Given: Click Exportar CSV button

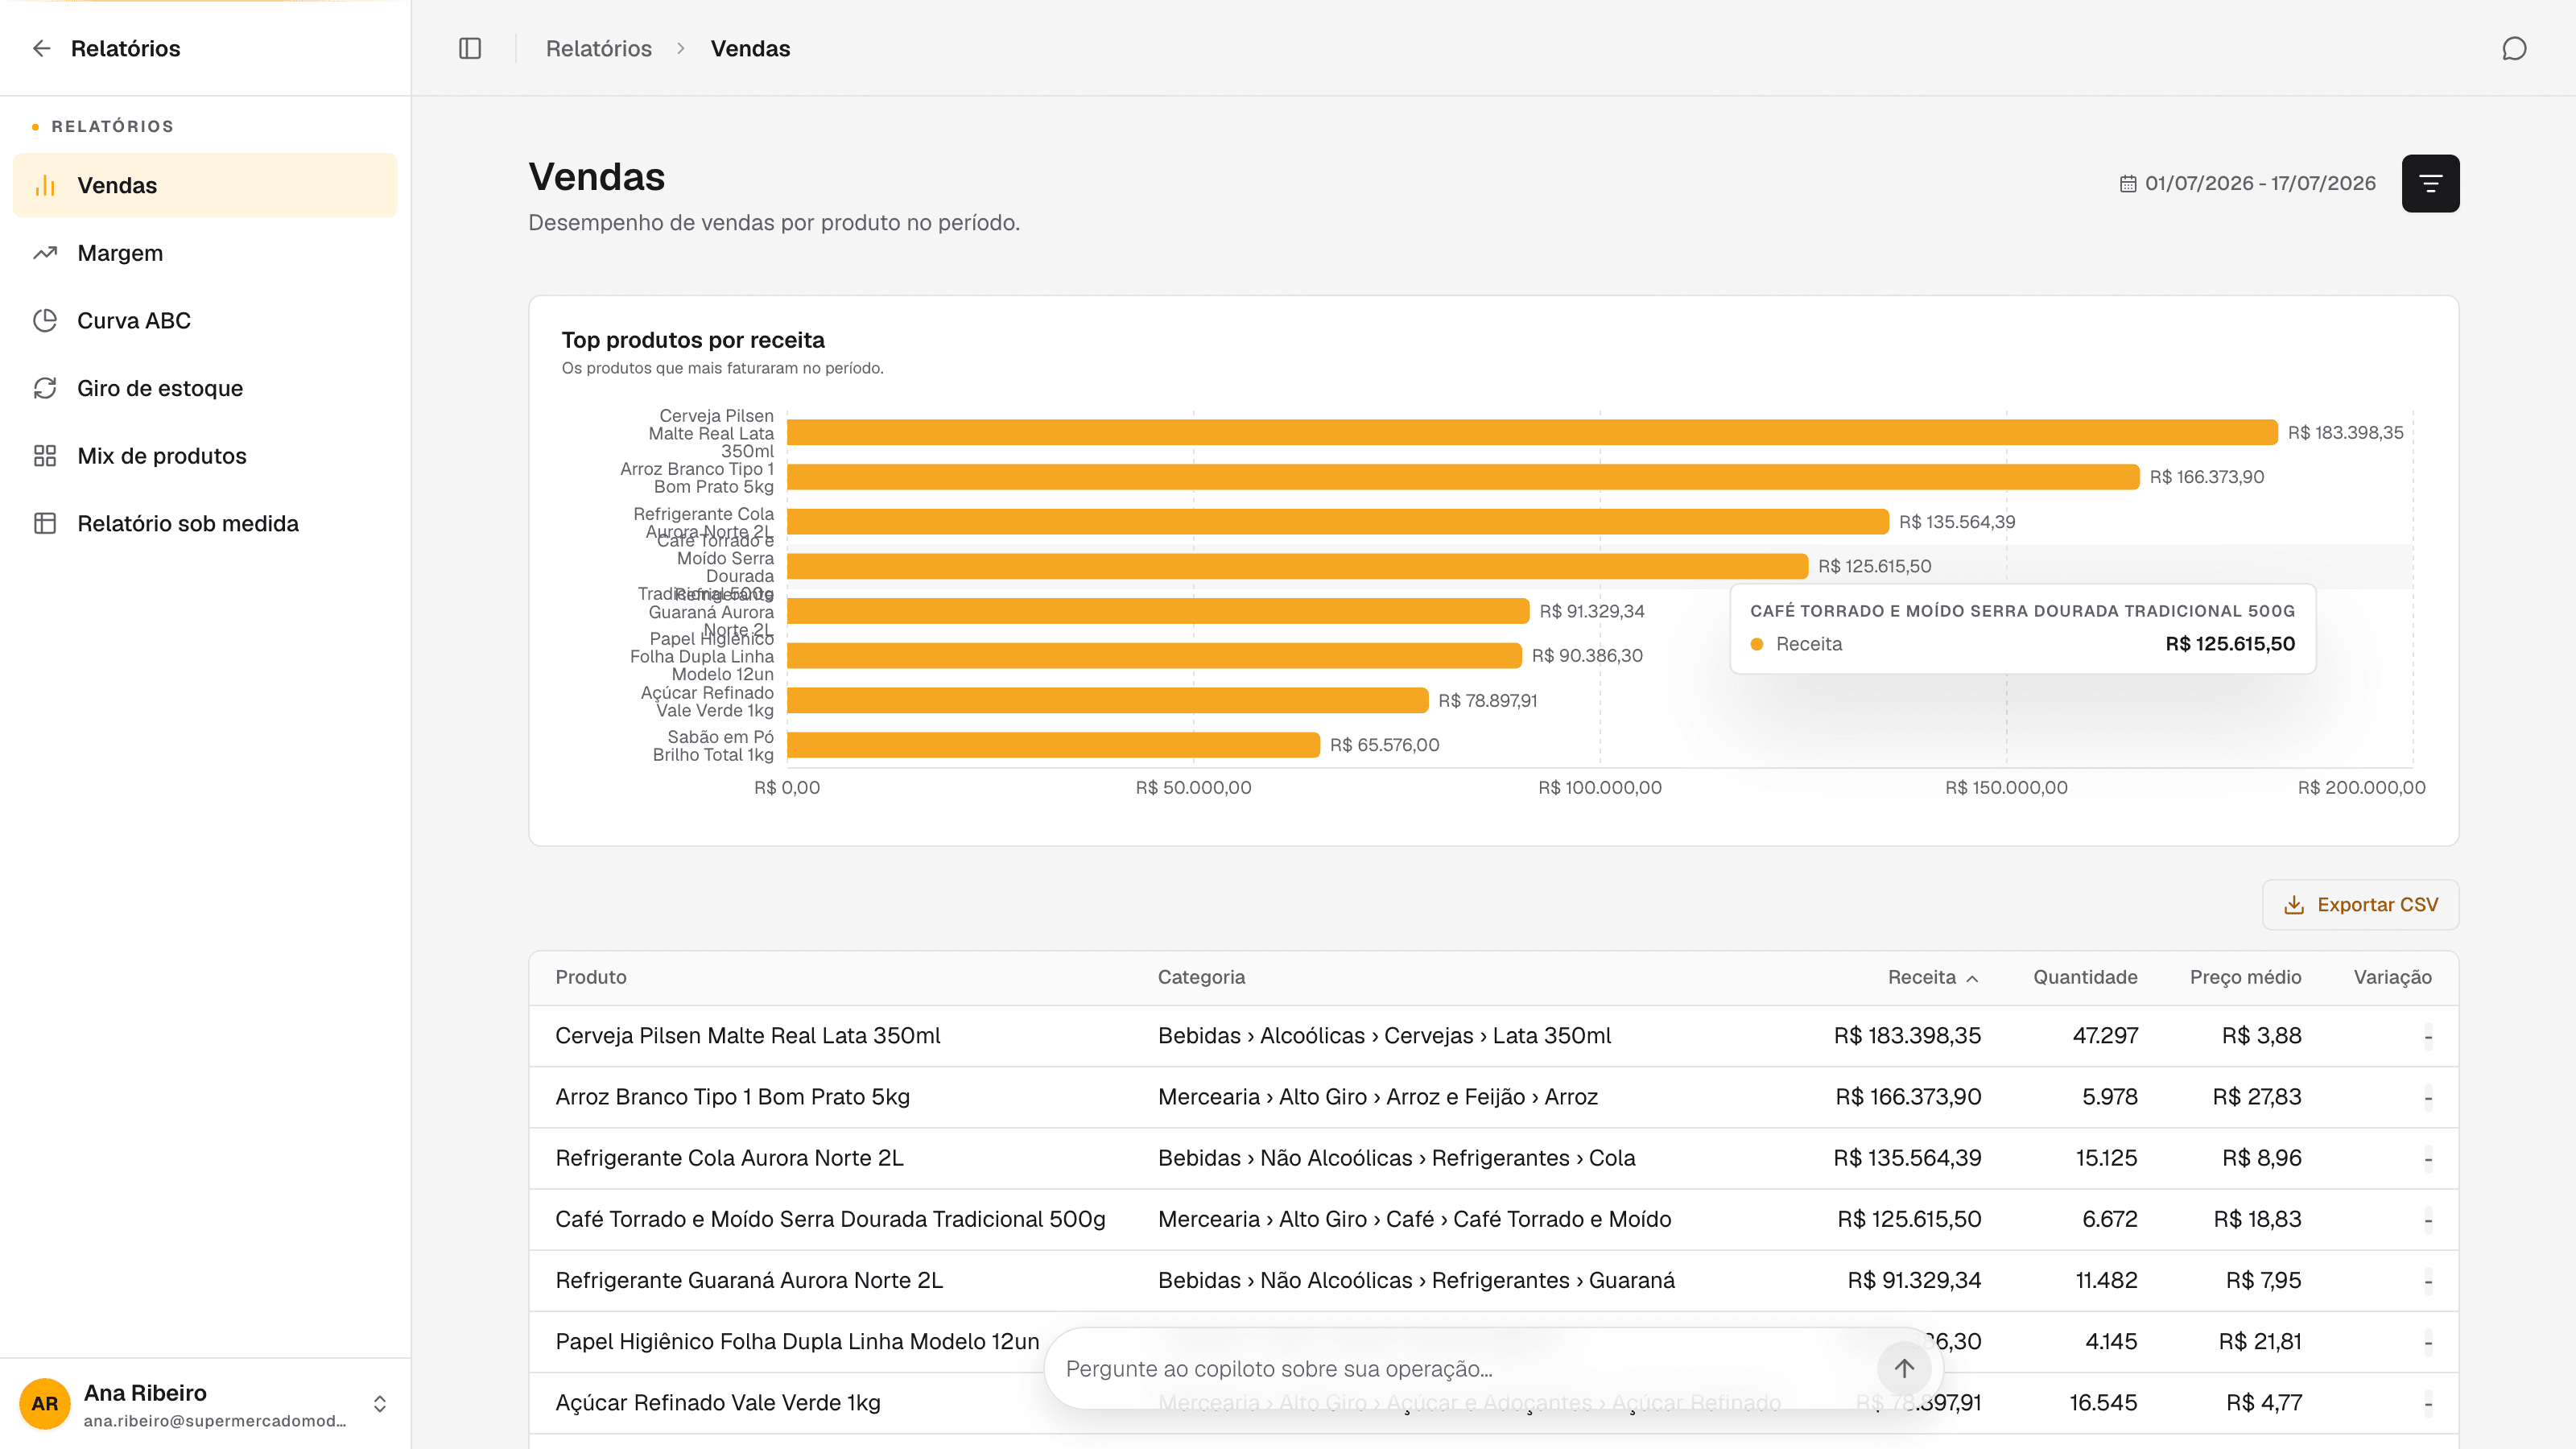Looking at the screenshot, I should click(x=2360, y=904).
